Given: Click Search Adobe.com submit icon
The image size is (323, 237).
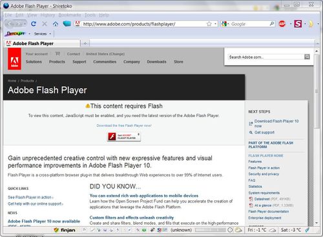Looking at the screenshot, I should 307,57.
